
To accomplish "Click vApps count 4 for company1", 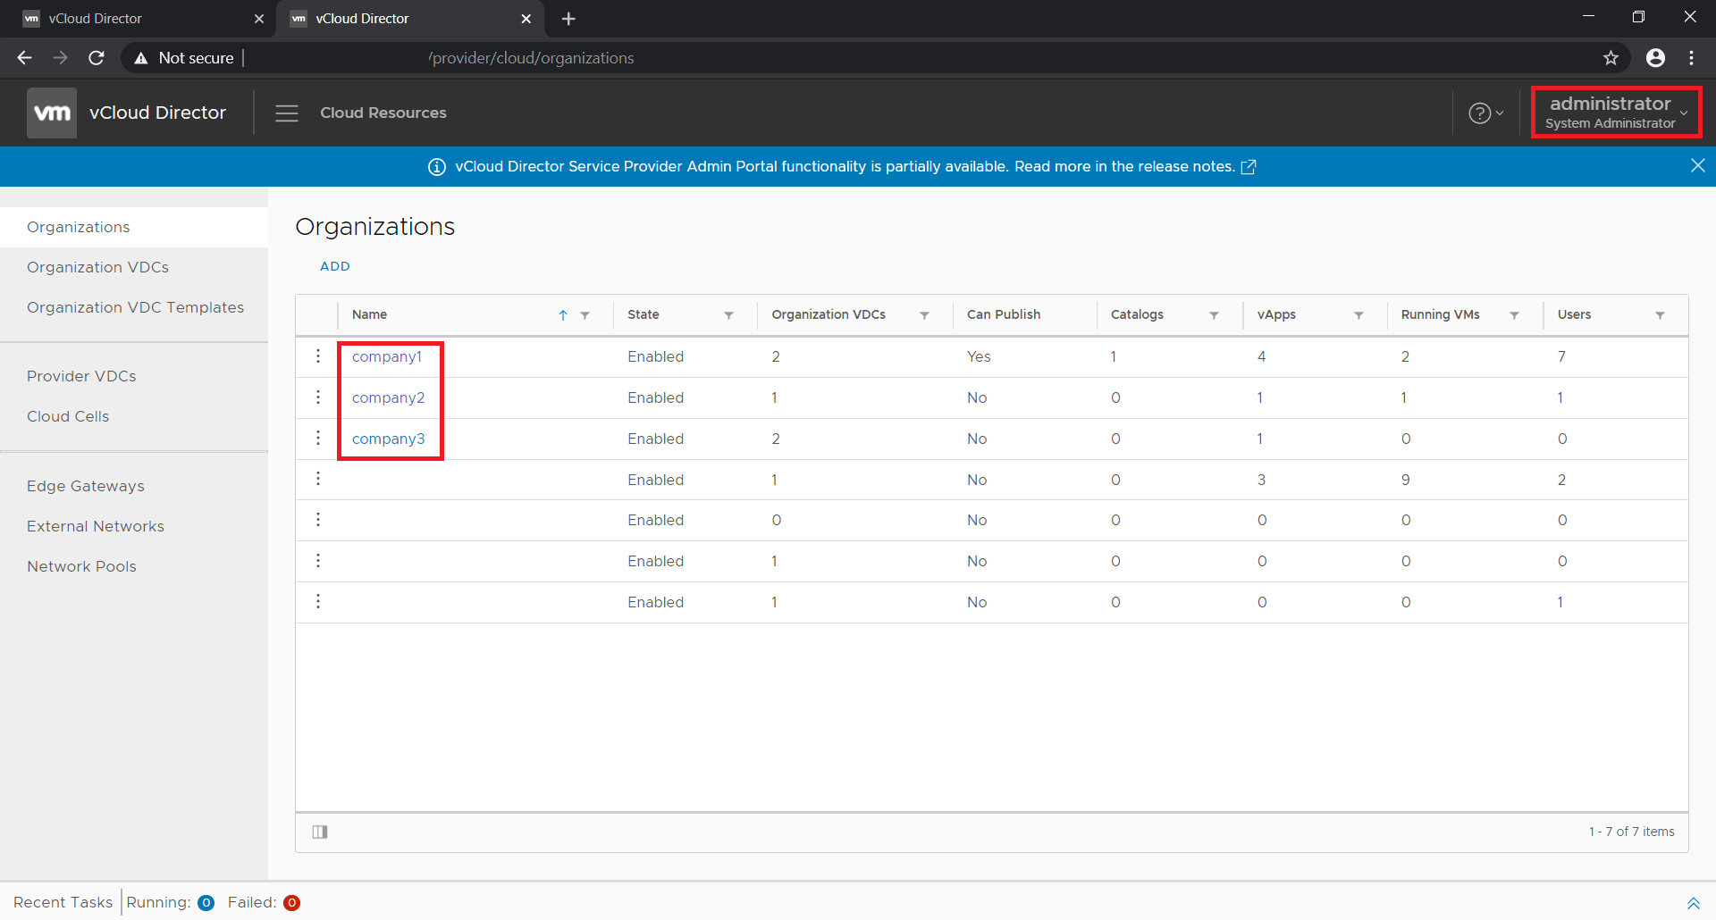I will (x=1261, y=357).
